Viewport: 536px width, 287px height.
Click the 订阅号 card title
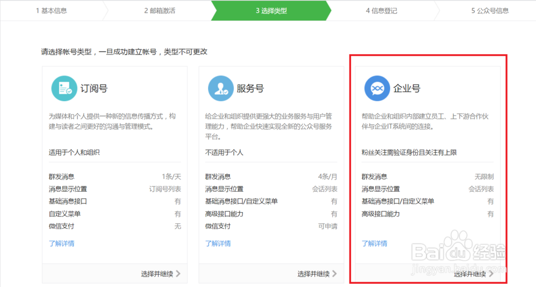(94, 88)
